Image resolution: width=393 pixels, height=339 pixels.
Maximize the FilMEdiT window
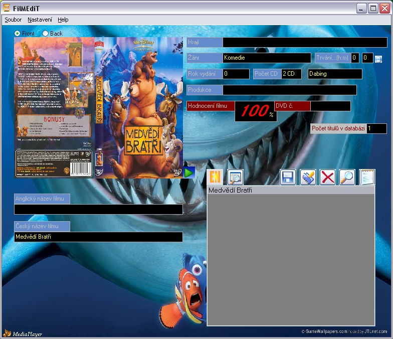(x=373, y=8)
